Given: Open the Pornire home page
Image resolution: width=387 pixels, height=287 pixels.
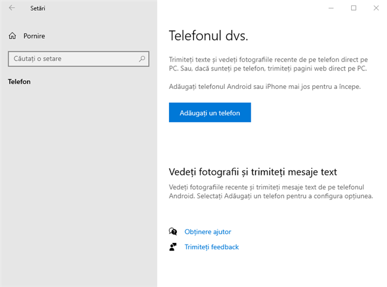Looking at the screenshot, I should [x=34, y=36].
